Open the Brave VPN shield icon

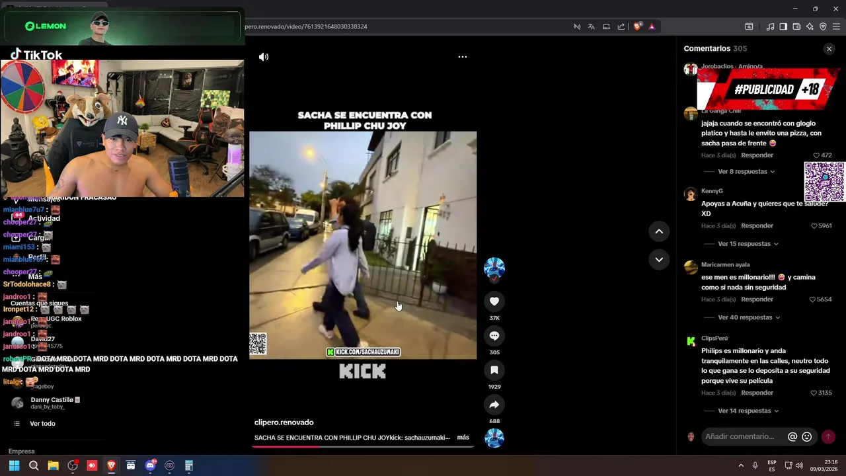[x=823, y=26]
